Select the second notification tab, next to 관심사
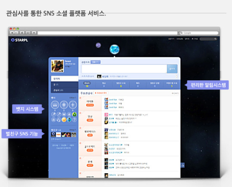Image resolution: width=232 pixels, height=187 pixels. [x=104, y=85]
